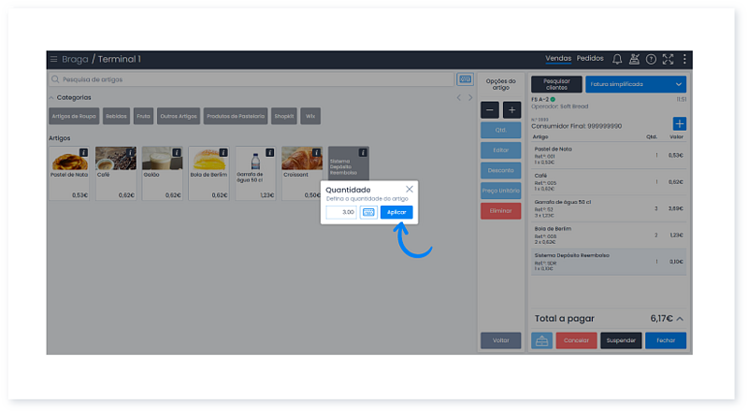Open the help question mark icon

click(x=651, y=59)
